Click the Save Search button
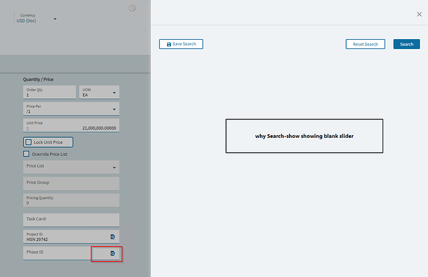Viewport: 428px width, 277px height. click(181, 44)
